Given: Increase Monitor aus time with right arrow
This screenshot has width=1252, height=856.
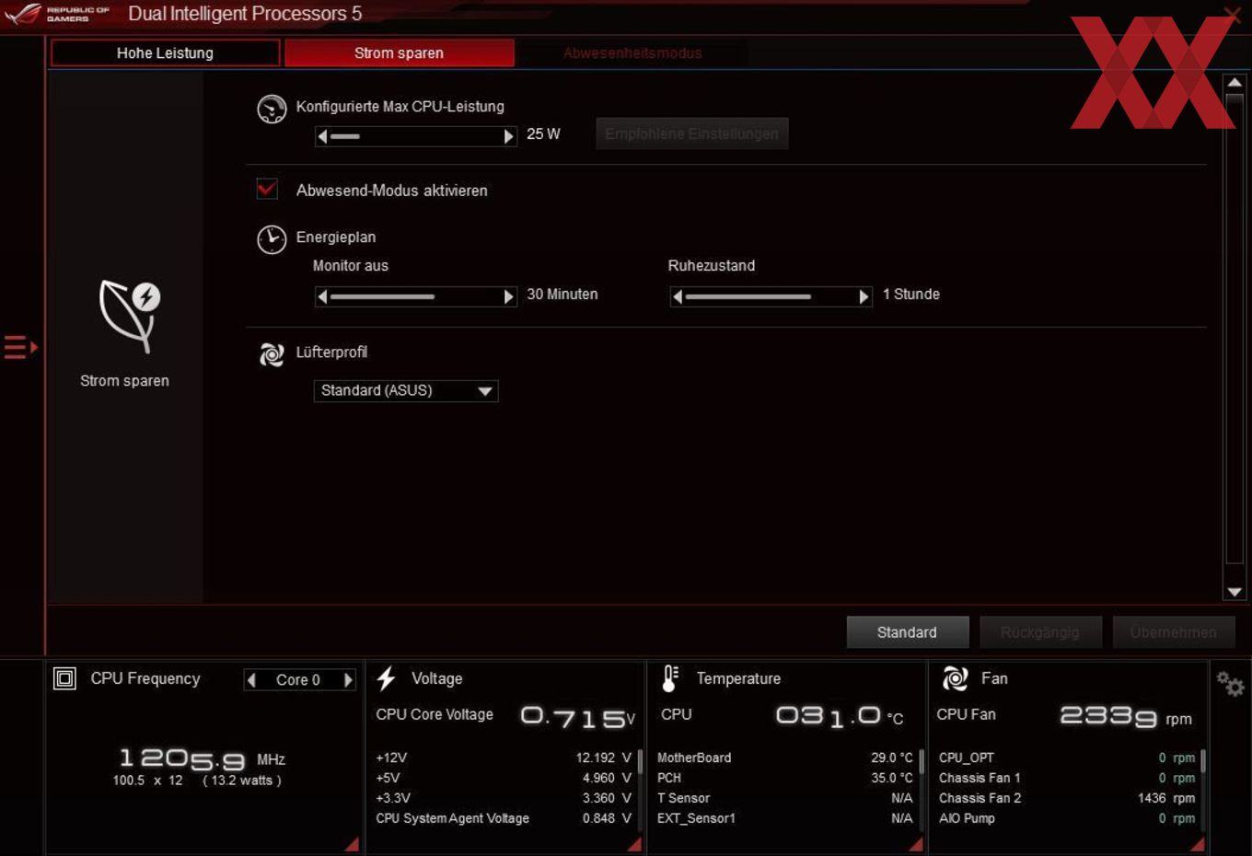Looking at the screenshot, I should point(508,296).
